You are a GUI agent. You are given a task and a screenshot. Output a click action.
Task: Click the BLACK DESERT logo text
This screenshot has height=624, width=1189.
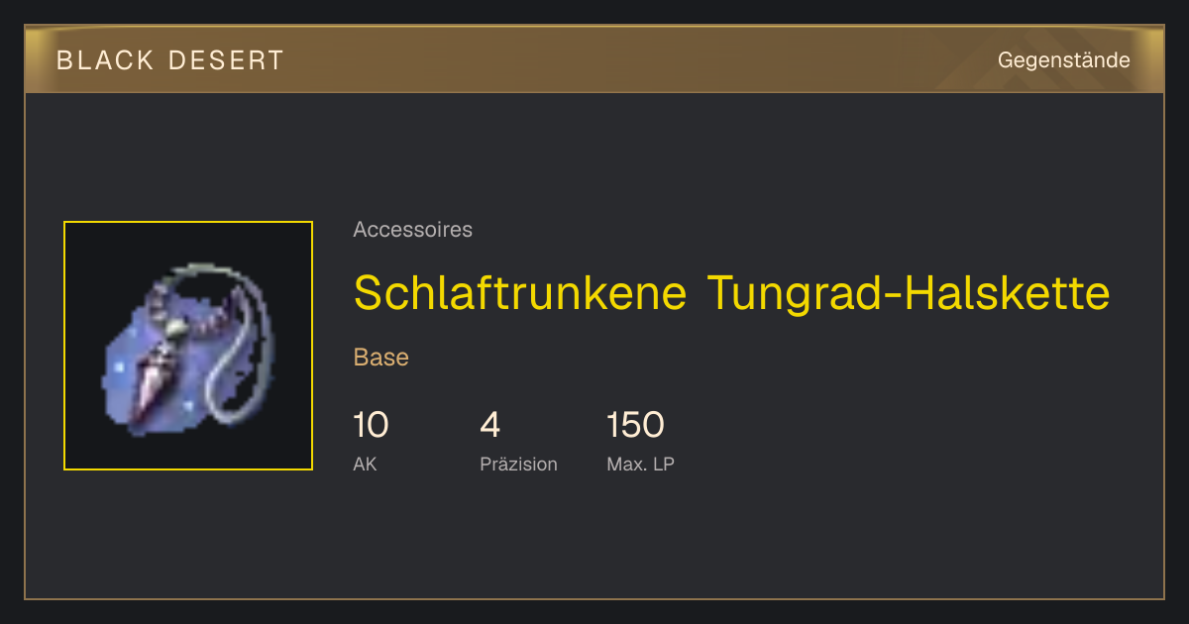coord(170,60)
